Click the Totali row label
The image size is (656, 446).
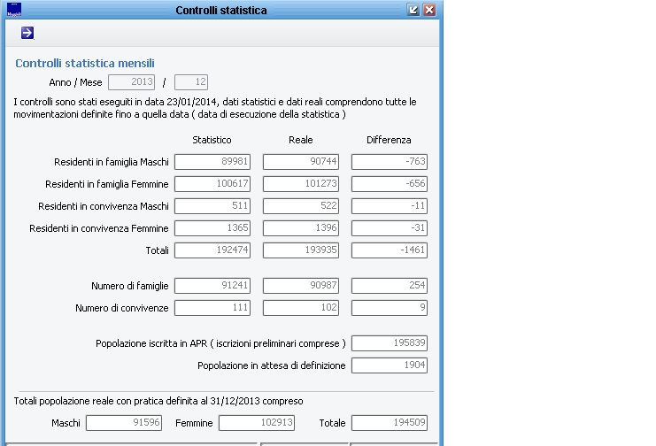click(158, 250)
